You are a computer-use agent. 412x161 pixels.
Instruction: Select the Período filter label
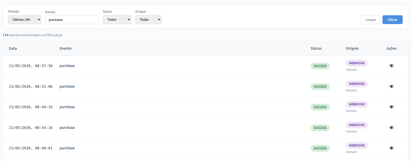[x=13, y=12]
